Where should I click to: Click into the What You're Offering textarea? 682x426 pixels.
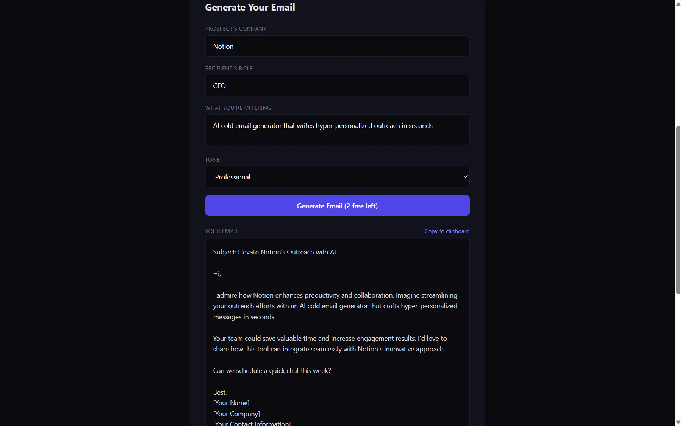coord(337,130)
